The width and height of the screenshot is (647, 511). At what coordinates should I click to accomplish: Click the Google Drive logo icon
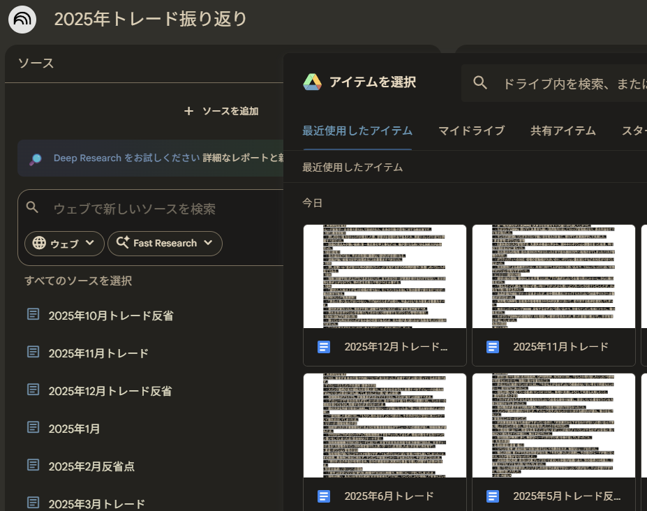(x=312, y=82)
